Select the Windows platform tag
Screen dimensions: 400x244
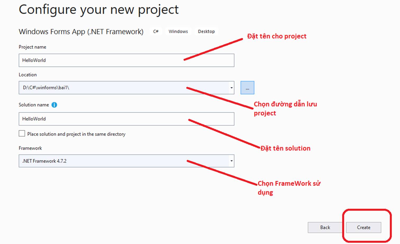coord(178,31)
